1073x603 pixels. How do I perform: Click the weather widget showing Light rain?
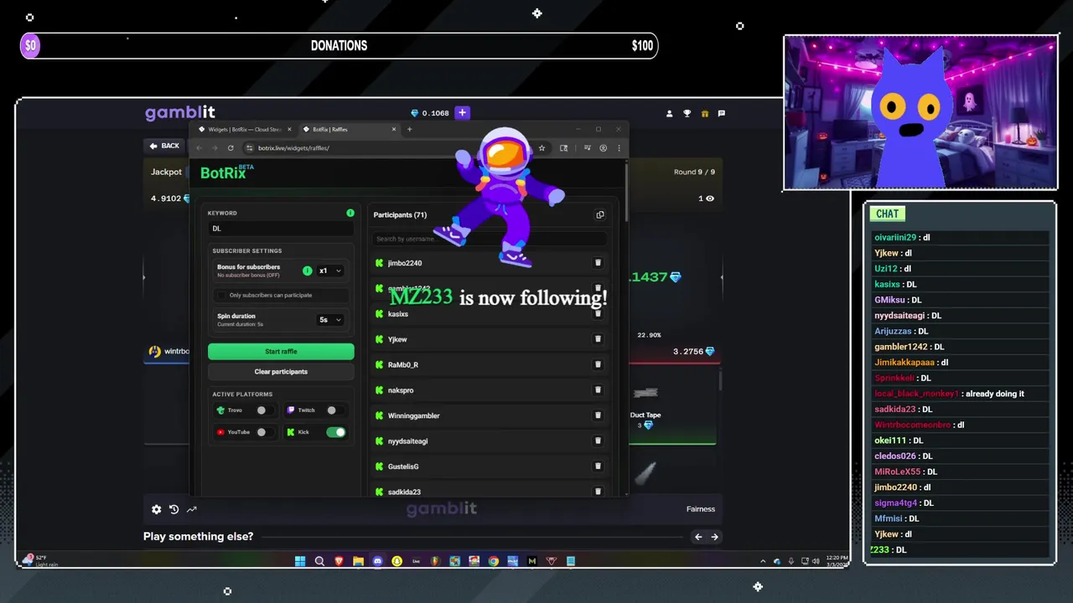(40, 560)
